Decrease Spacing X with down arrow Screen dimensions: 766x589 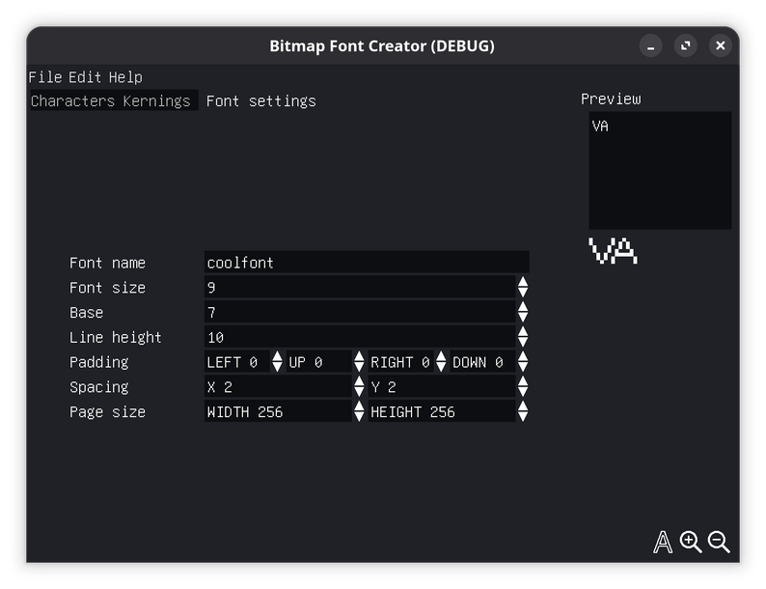coord(359,392)
